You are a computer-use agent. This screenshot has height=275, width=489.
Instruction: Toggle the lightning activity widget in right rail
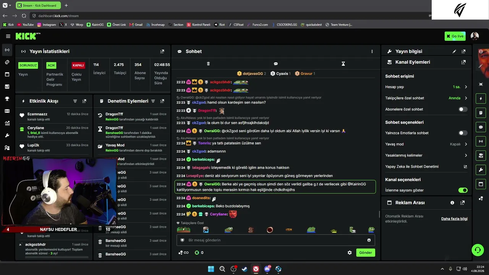[481, 99]
